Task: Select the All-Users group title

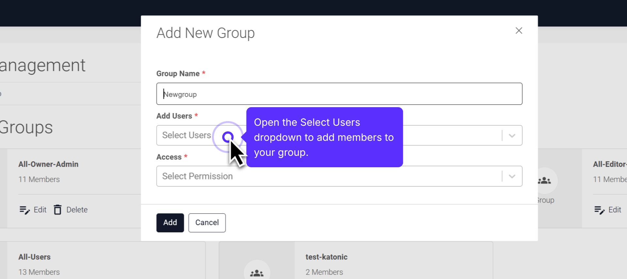Action: [x=34, y=257]
